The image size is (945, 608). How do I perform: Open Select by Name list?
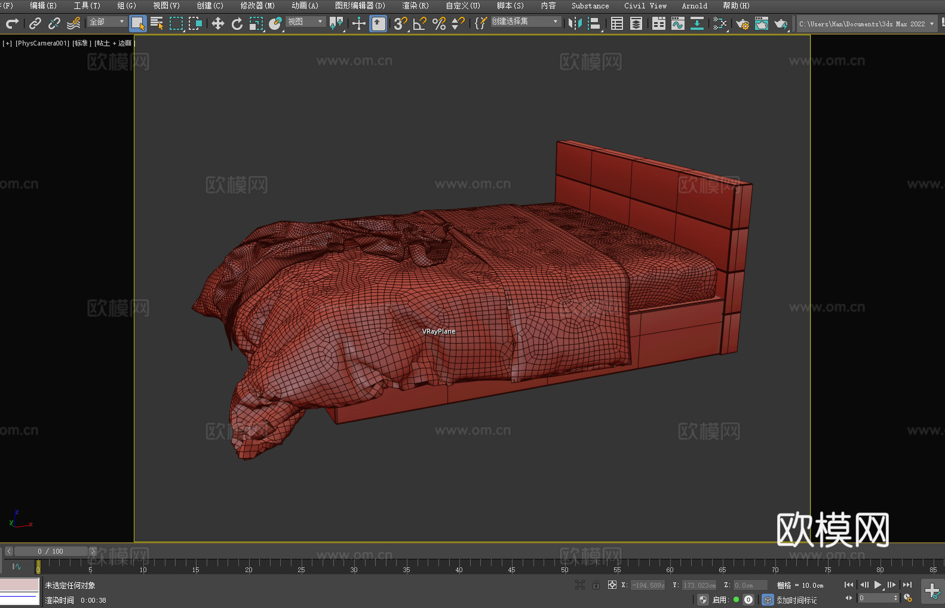pyautogui.click(x=157, y=23)
